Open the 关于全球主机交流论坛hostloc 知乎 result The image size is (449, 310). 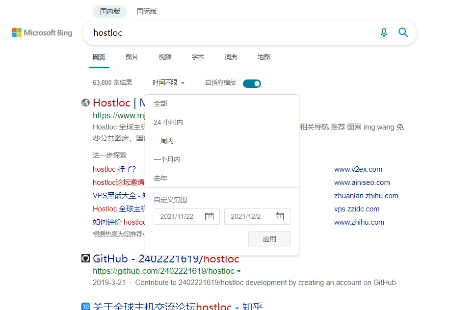coord(178,306)
